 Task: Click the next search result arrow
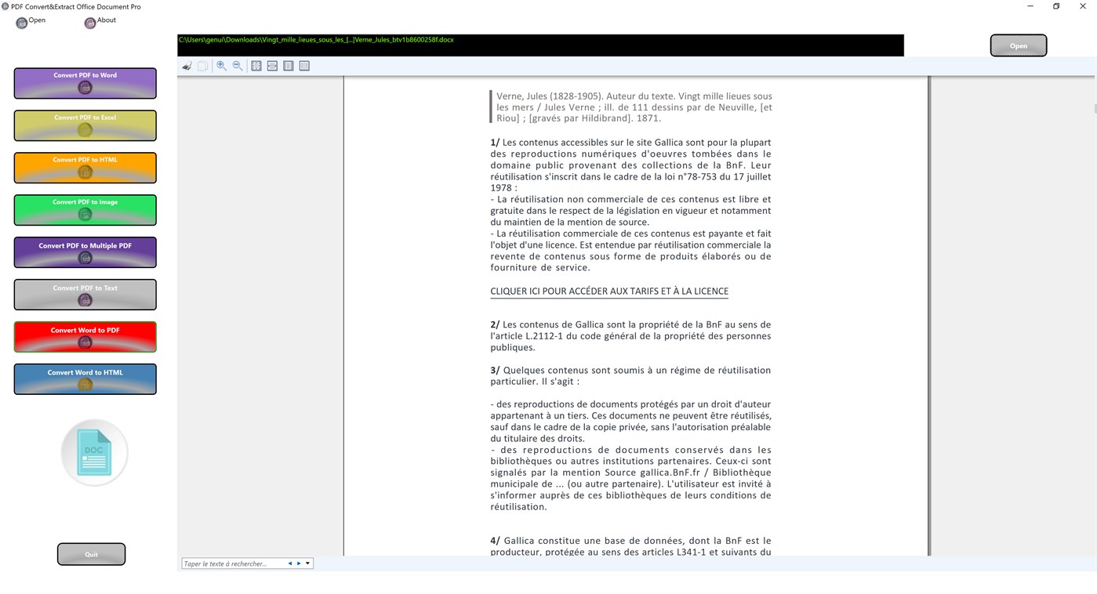298,563
